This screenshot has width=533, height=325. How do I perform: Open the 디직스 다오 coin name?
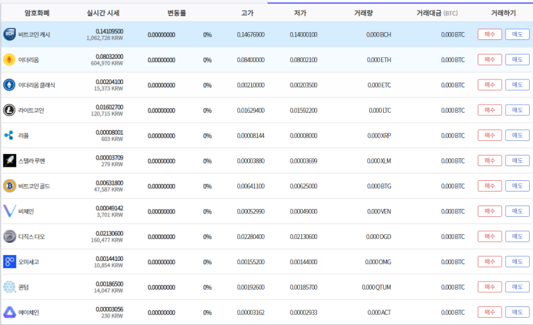tap(31, 236)
